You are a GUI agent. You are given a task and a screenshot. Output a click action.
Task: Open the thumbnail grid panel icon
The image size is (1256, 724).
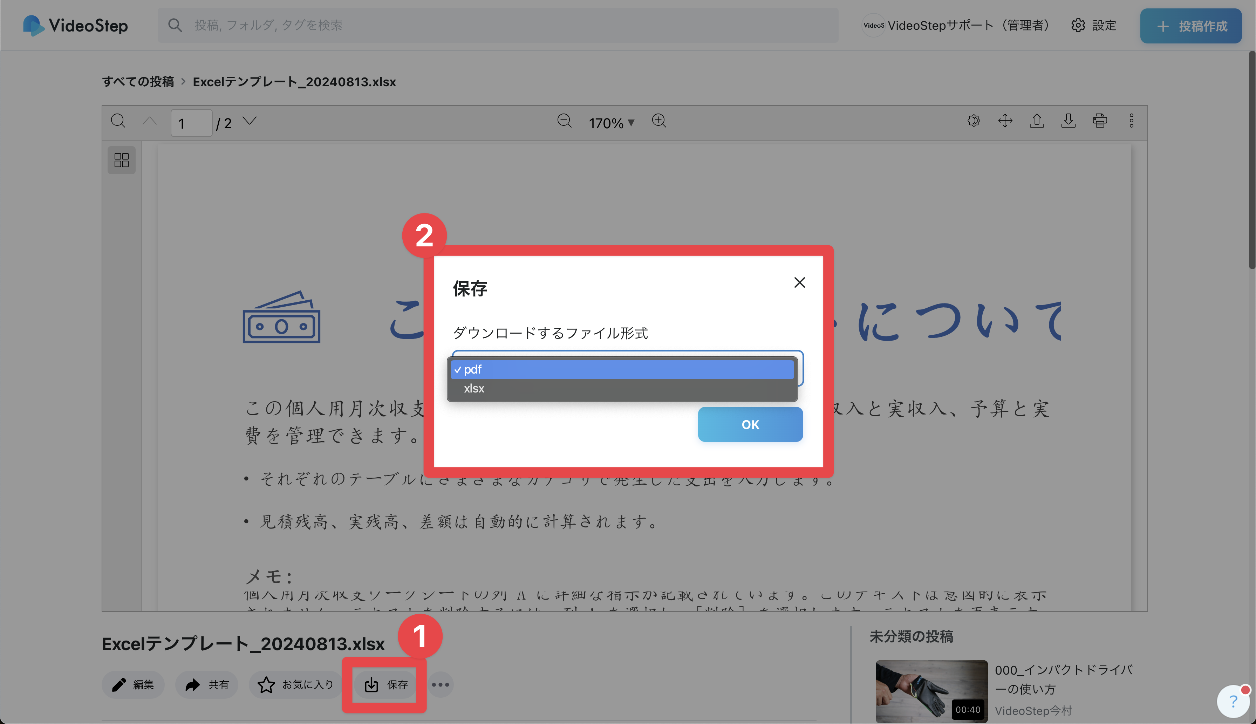[121, 159]
